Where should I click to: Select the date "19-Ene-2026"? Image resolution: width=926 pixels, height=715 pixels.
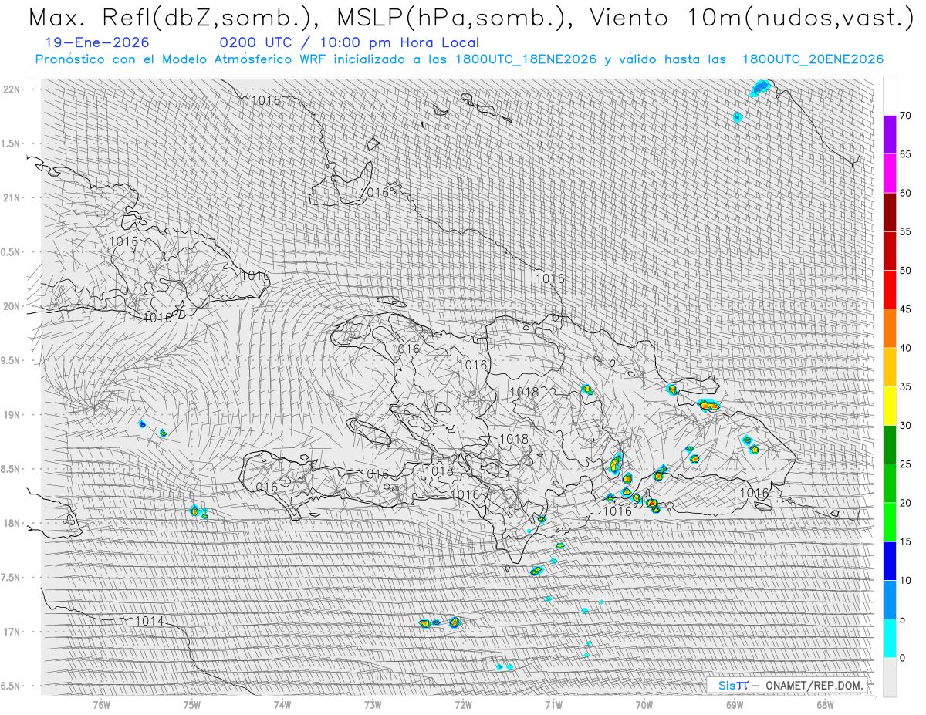point(97,43)
